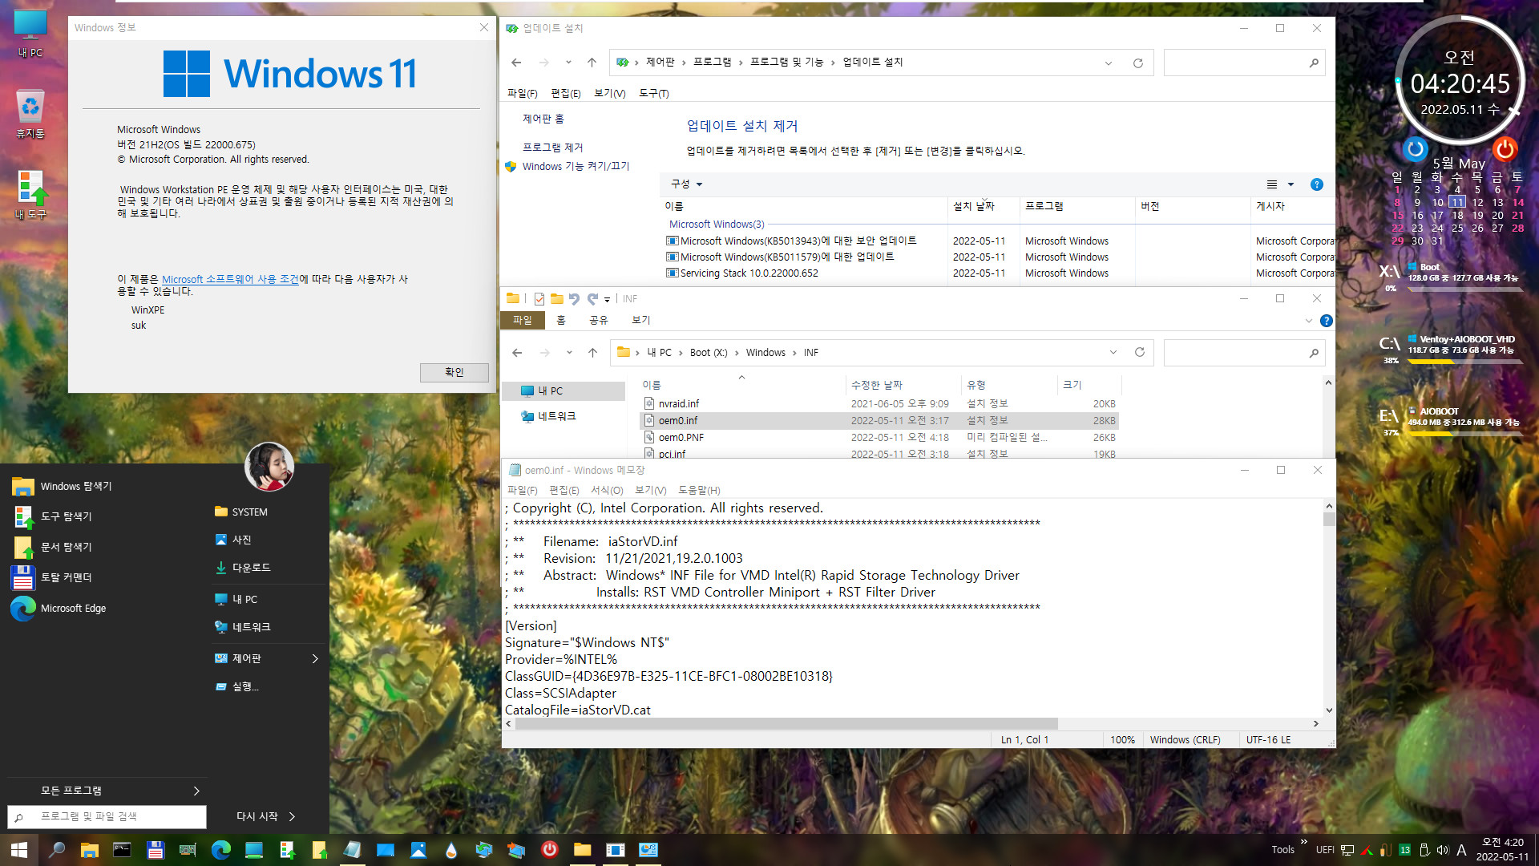
Task: Open the 내 PC desktop icon
Action: click(x=30, y=34)
